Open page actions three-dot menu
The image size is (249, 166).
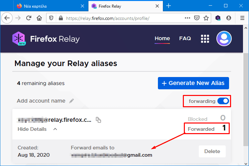click(x=187, y=18)
